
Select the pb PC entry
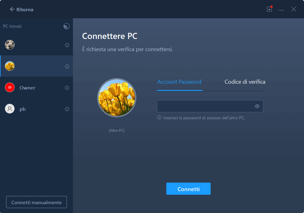[x=36, y=109]
